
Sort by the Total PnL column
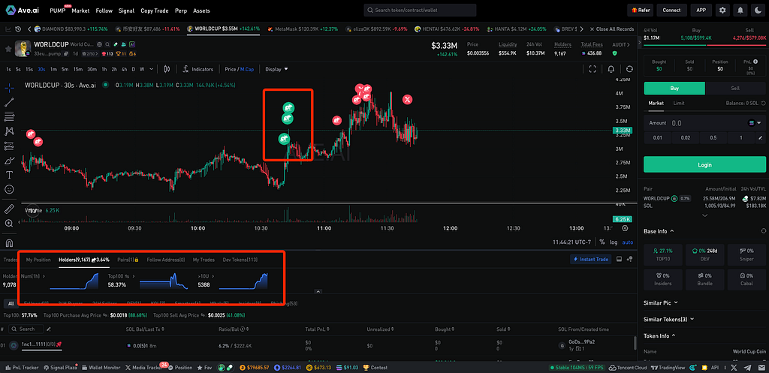tap(318, 329)
